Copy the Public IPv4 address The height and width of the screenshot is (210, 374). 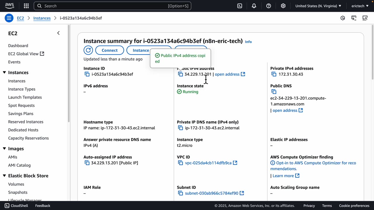point(180,74)
